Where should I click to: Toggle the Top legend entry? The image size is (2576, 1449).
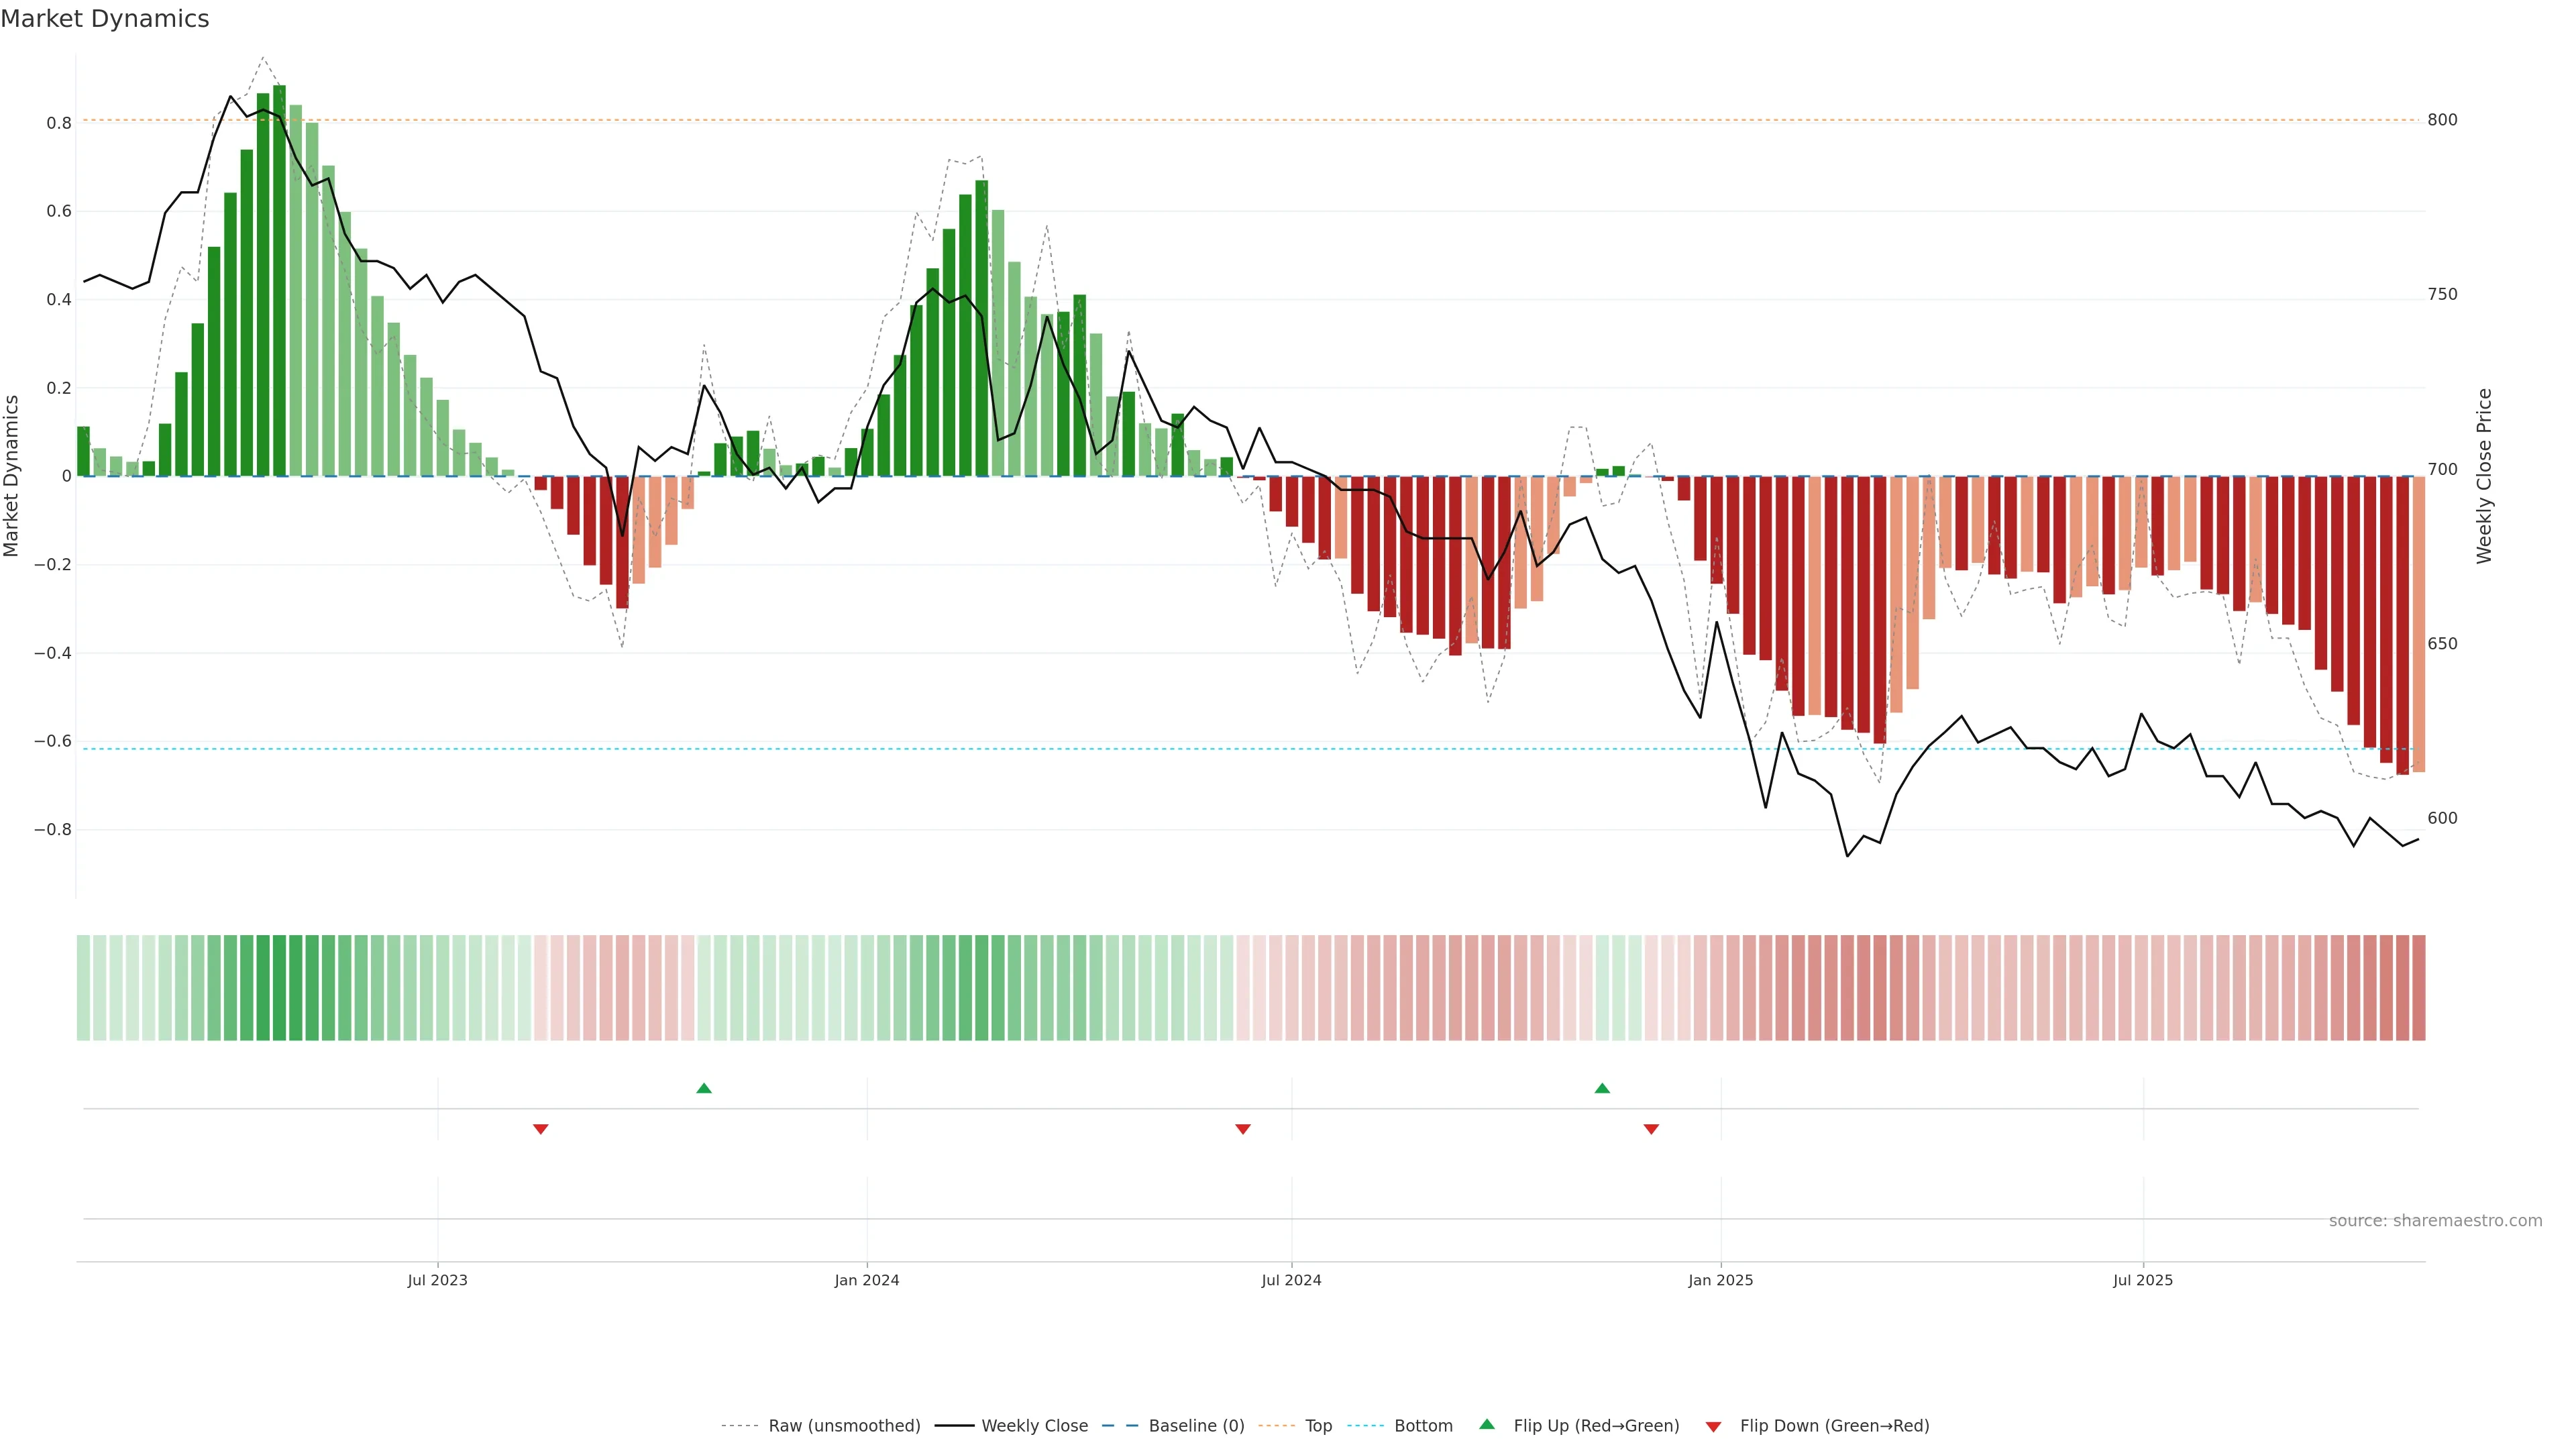[1318, 1426]
